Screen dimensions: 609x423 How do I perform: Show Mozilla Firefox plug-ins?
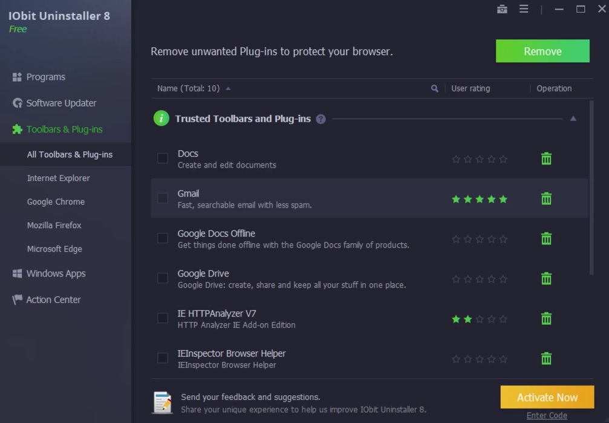coord(54,226)
